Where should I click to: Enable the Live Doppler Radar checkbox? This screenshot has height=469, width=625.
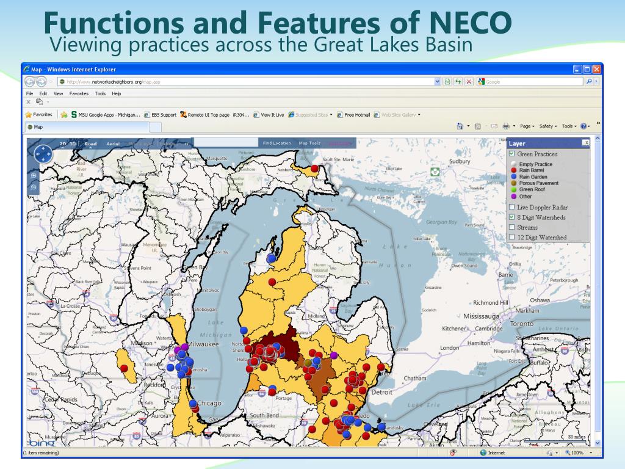coord(512,207)
